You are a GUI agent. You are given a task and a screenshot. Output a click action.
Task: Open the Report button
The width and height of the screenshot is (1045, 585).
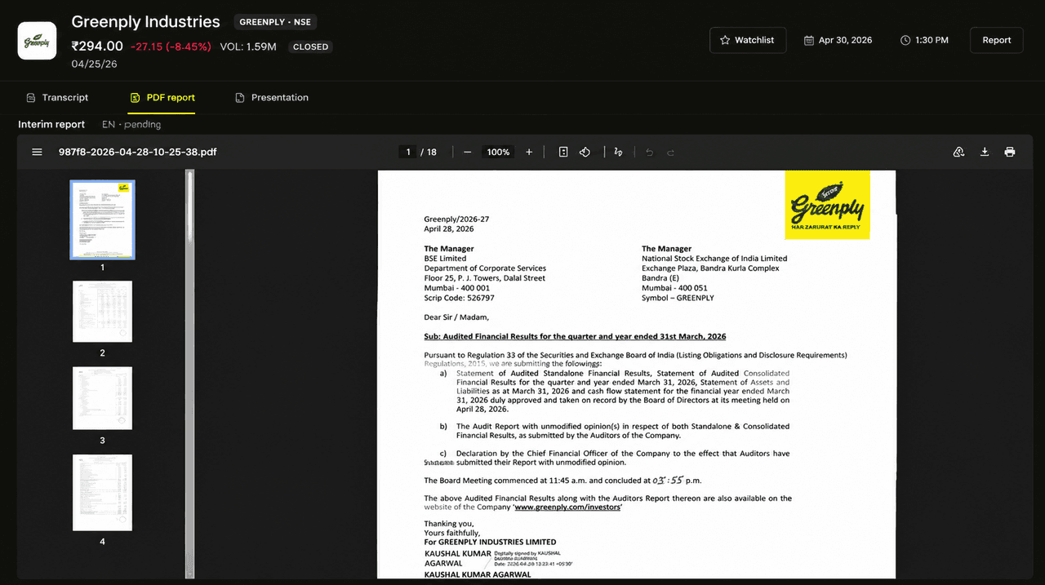996,40
